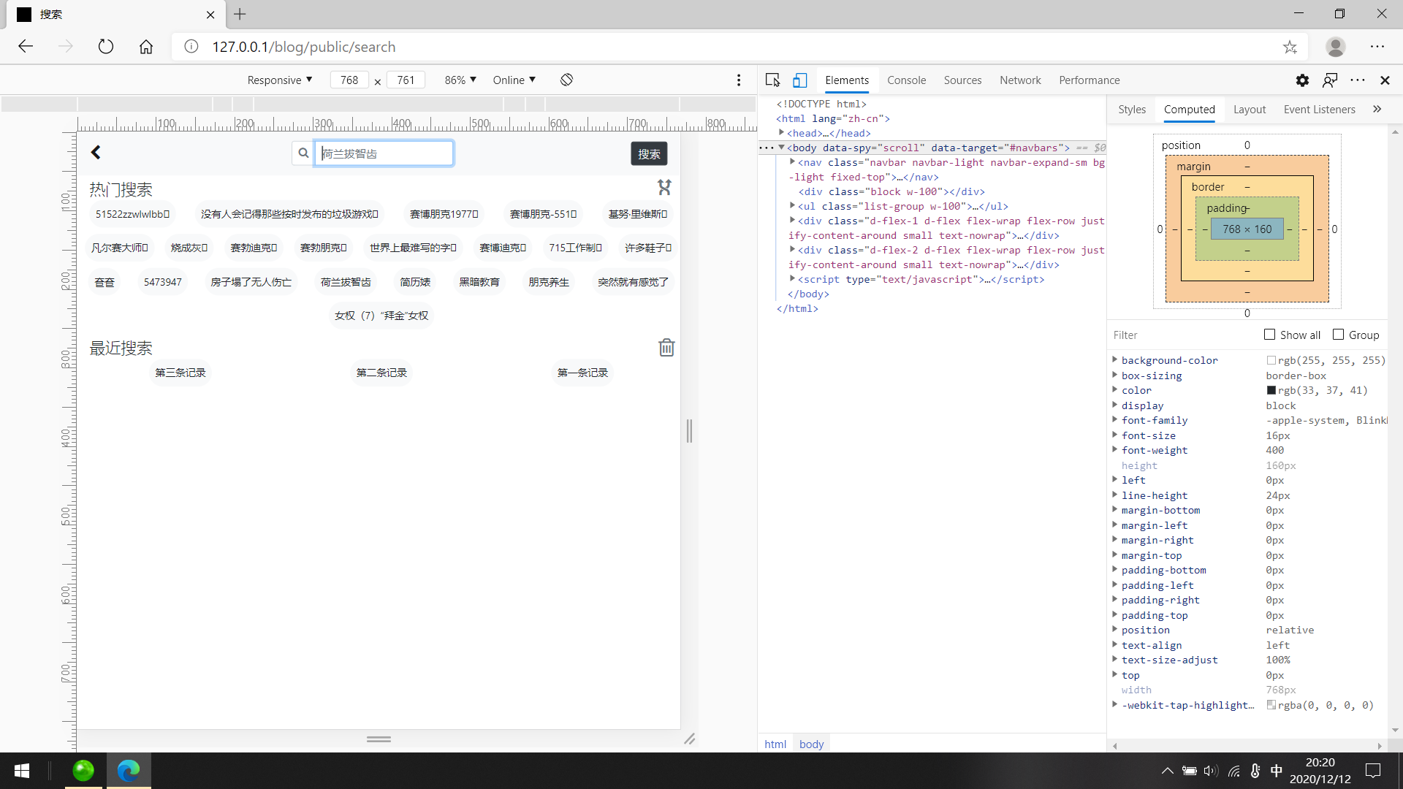Open DevTools settings gear
The width and height of the screenshot is (1403, 789).
1302,80
